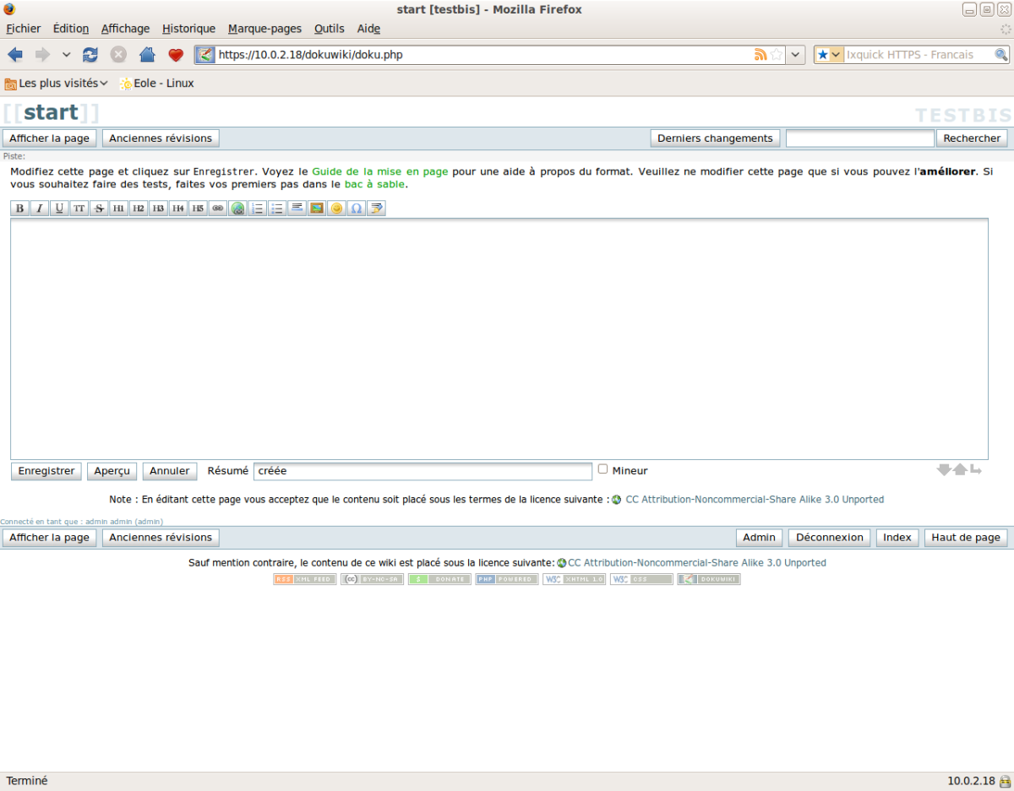Screen dimensions: 1014x791
Task: Follow the Guide de la mise en page link
Action: click(380, 171)
